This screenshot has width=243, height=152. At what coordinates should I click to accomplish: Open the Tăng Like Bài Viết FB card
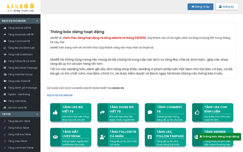(x=71, y=112)
